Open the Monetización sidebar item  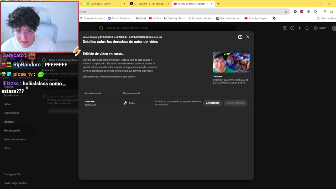(x=12, y=130)
